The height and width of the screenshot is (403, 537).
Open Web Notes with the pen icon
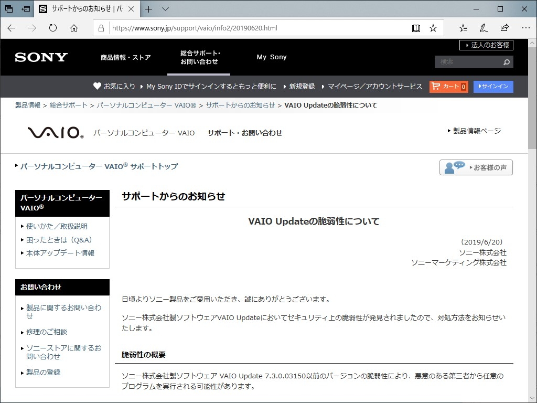pos(484,28)
